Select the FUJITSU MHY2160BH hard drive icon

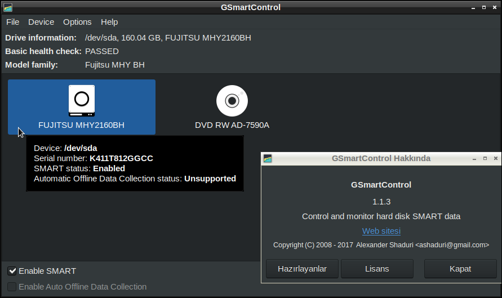pos(82,101)
